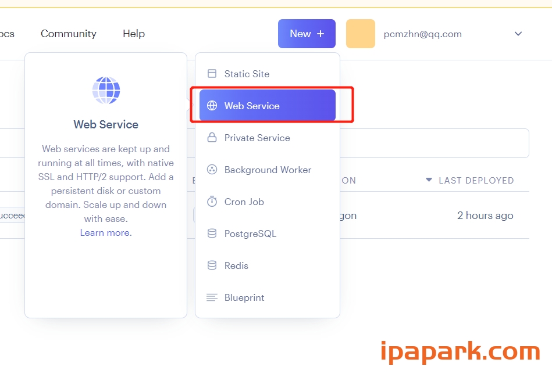The width and height of the screenshot is (552, 377).
Task: Choose PostgreSQL from the New menu
Action: pyautogui.click(x=251, y=234)
